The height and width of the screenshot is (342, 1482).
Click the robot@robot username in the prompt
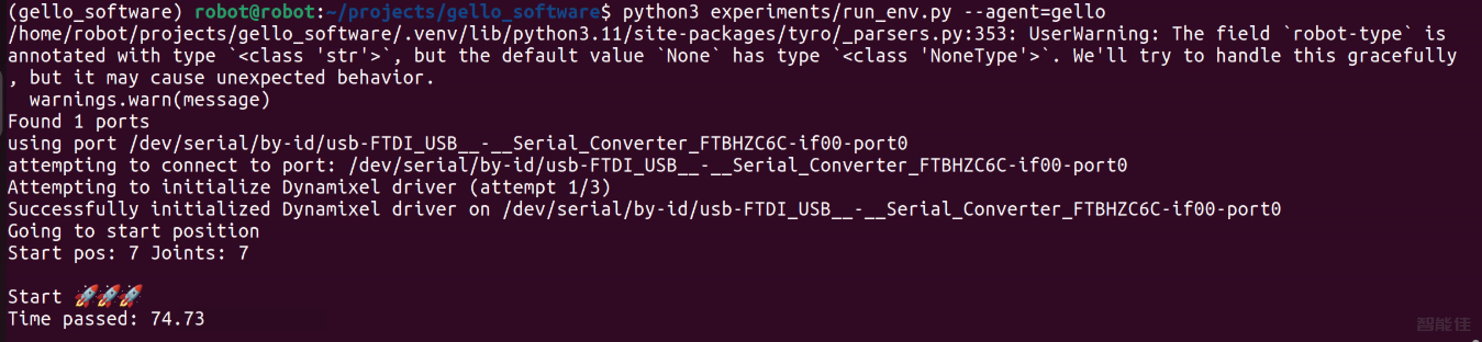(x=254, y=12)
